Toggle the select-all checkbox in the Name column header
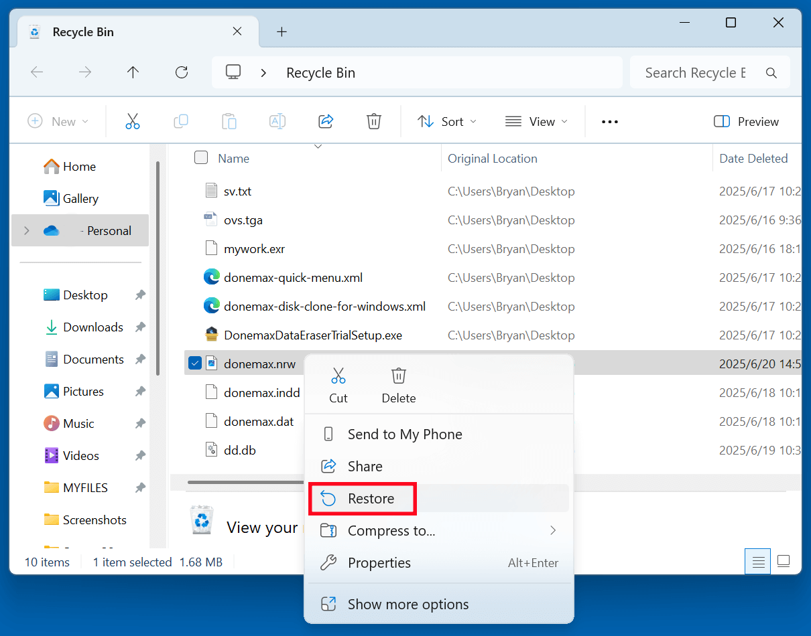Image resolution: width=811 pixels, height=636 pixels. tap(200, 158)
